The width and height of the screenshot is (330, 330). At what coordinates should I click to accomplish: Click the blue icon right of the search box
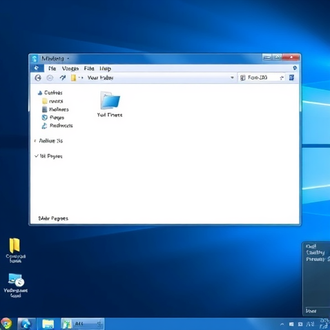(x=291, y=77)
